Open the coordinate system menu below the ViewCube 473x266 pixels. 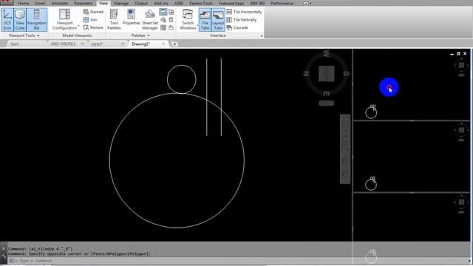pyautogui.click(x=327, y=103)
